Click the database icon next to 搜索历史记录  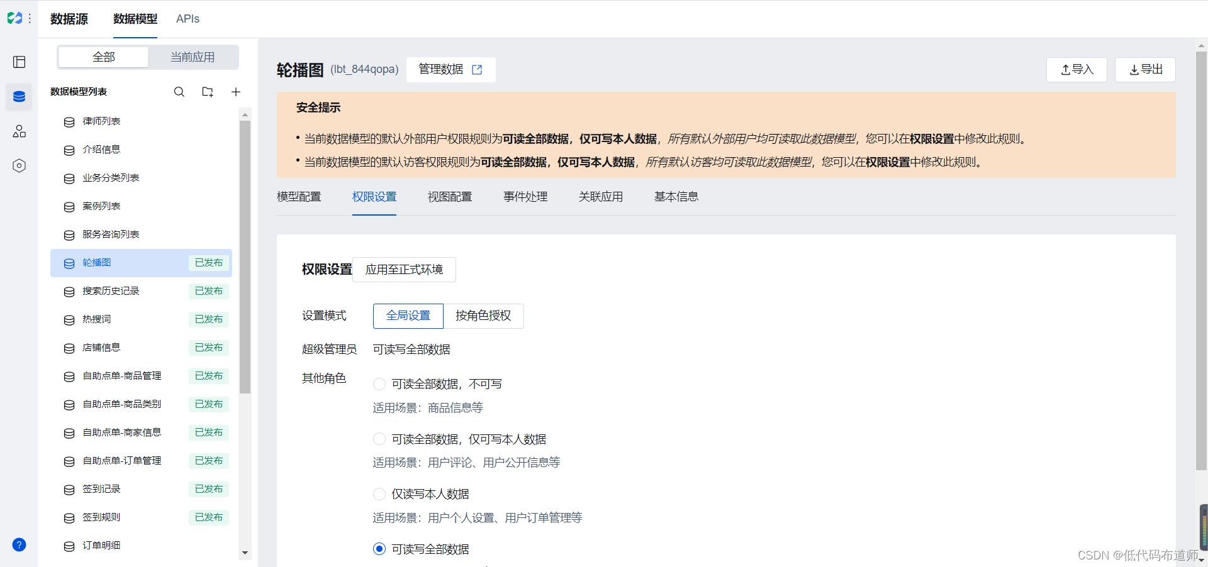coord(69,292)
